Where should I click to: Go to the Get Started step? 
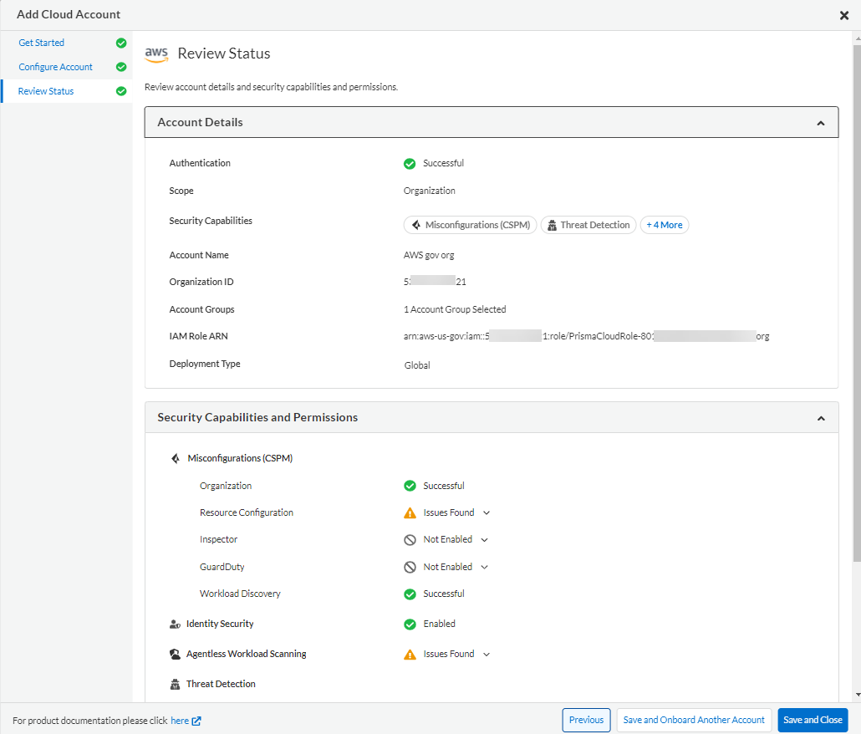pos(41,43)
